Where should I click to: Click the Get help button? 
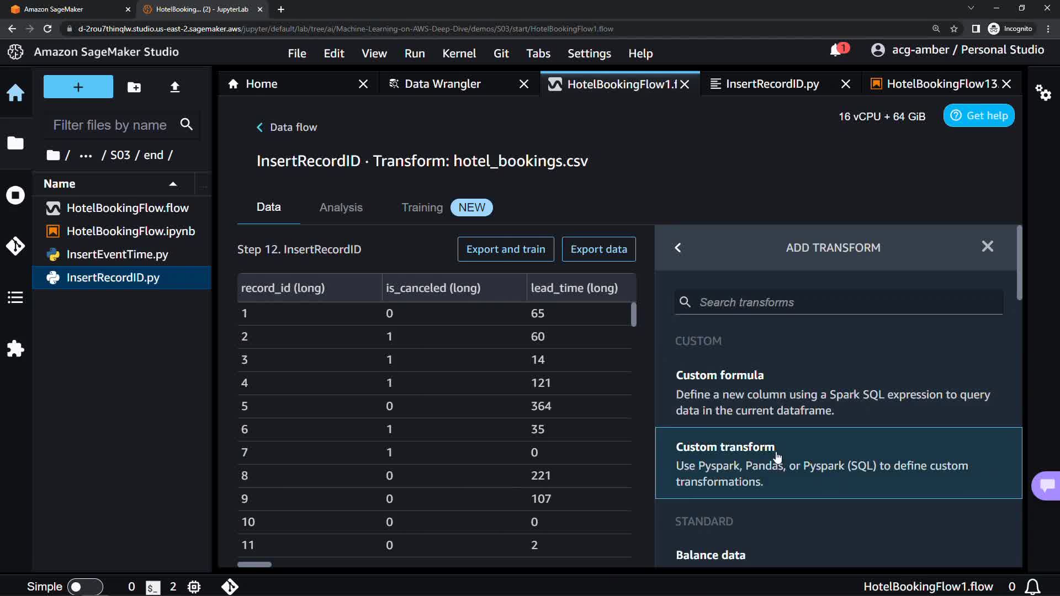coord(979,116)
